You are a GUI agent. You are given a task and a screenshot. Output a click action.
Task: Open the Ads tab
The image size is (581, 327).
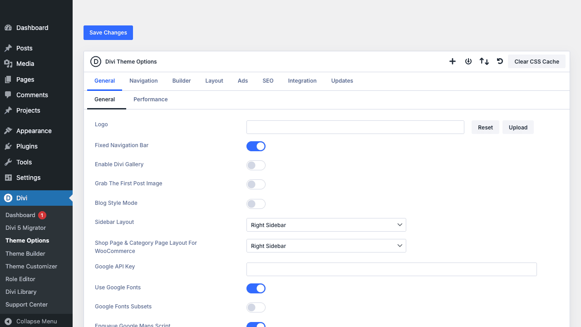pos(243,81)
